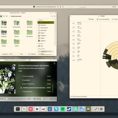Open Red under Remotos in sidebar
This screenshot has width=118, height=118.
click(46, 46)
